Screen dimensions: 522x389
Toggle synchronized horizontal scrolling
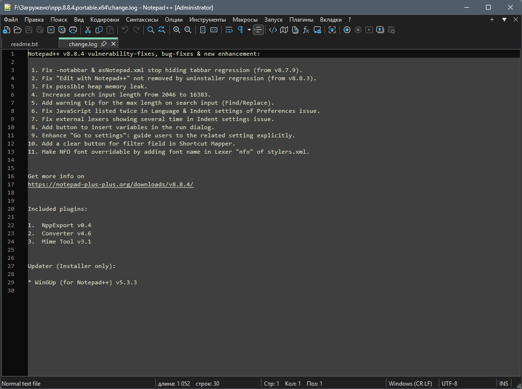214,30
